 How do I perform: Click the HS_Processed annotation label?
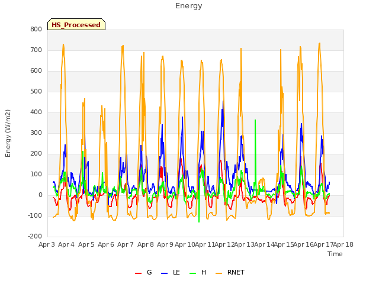tap(76, 25)
